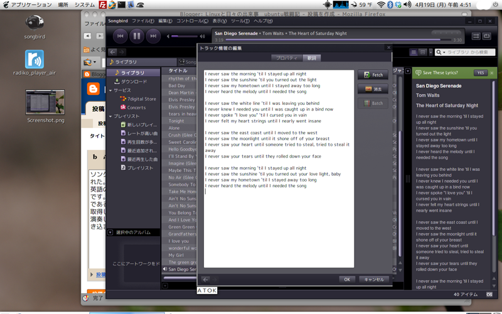Switch to list view in library
This screenshot has width=502, height=314.
[x=414, y=52]
